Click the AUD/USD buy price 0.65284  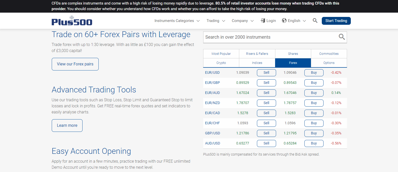pos(290,143)
